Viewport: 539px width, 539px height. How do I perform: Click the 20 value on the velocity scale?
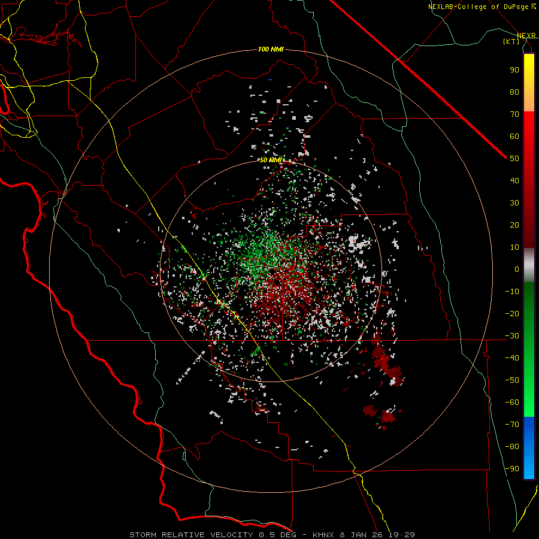click(x=514, y=225)
